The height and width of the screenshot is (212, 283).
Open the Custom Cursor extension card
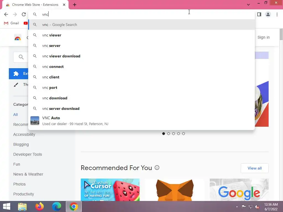tap(110, 190)
